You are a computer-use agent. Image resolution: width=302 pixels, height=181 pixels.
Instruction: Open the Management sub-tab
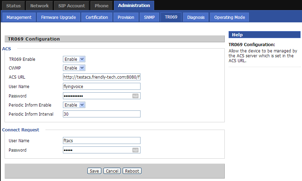pos(19,17)
